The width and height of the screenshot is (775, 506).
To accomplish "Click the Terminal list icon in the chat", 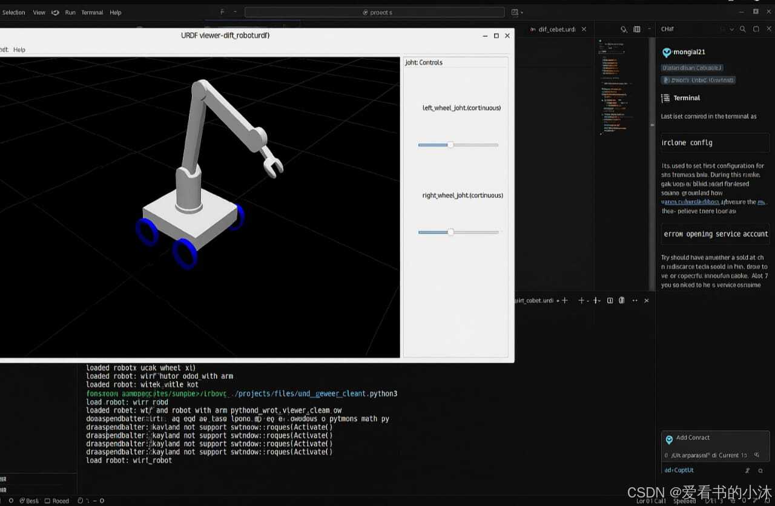I will 665,97.
